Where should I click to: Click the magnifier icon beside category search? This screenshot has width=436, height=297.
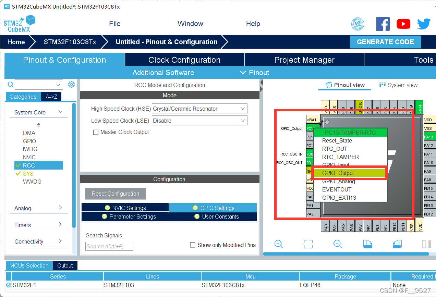click(11, 85)
